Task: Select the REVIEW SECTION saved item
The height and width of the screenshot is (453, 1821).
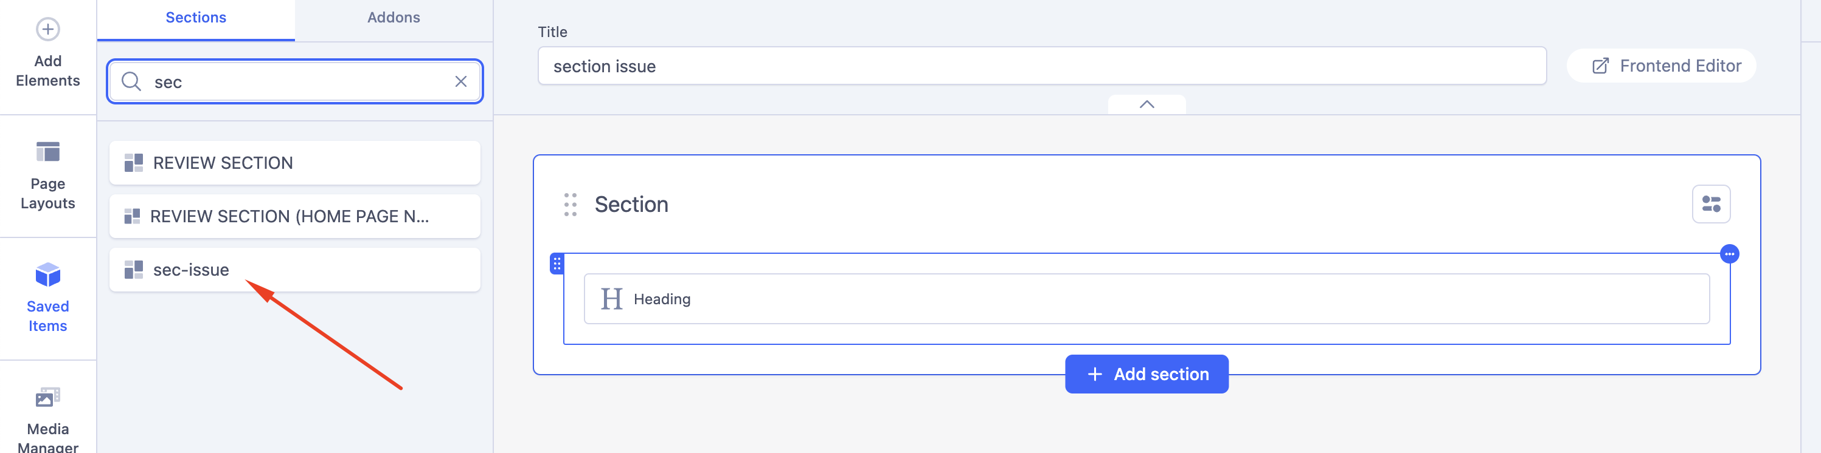Action: (x=294, y=163)
